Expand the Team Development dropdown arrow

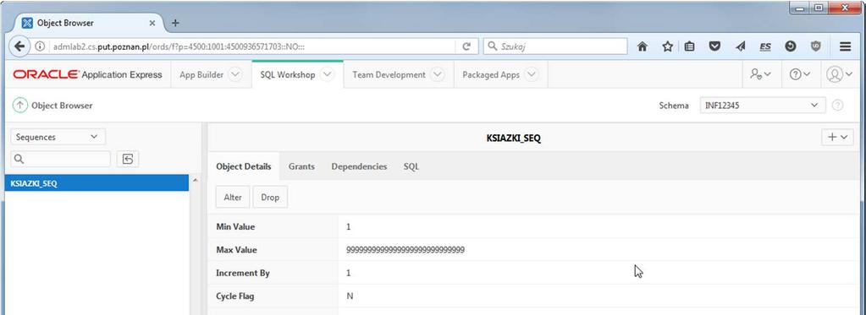click(x=437, y=74)
